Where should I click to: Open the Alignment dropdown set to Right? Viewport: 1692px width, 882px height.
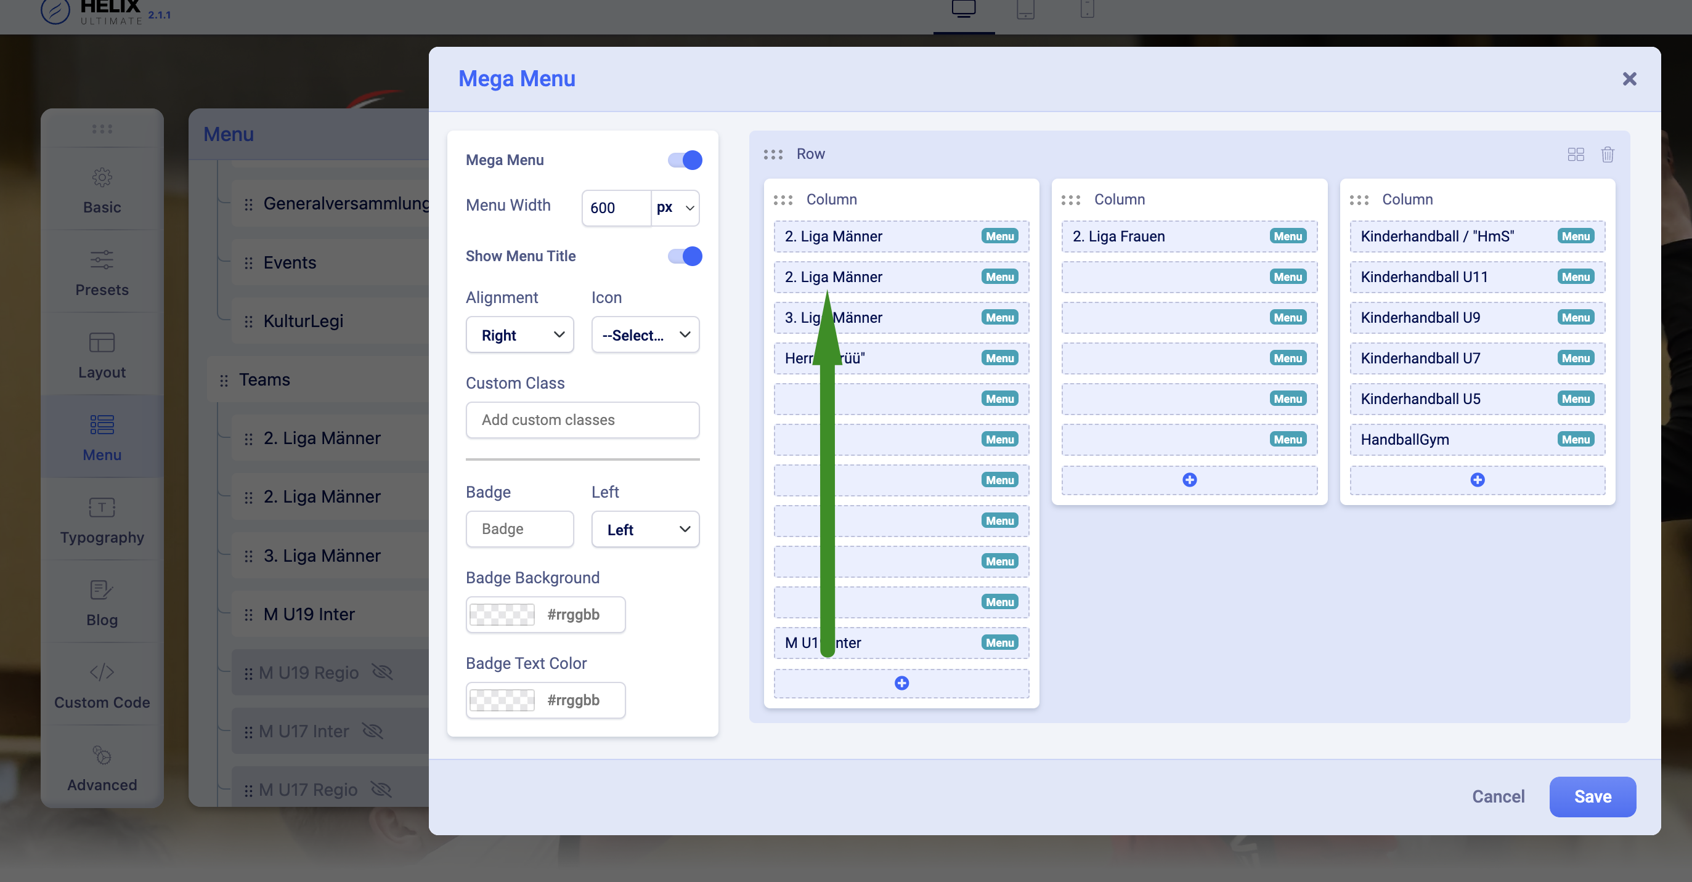[519, 335]
